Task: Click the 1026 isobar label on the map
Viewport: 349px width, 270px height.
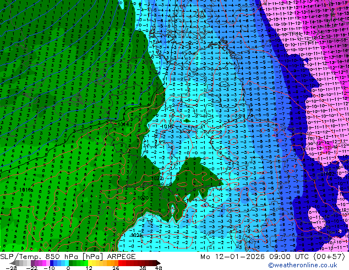Action: [x=137, y=235]
